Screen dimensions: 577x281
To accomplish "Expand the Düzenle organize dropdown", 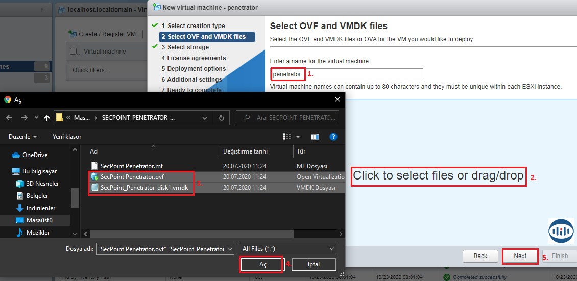I will (x=23, y=137).
